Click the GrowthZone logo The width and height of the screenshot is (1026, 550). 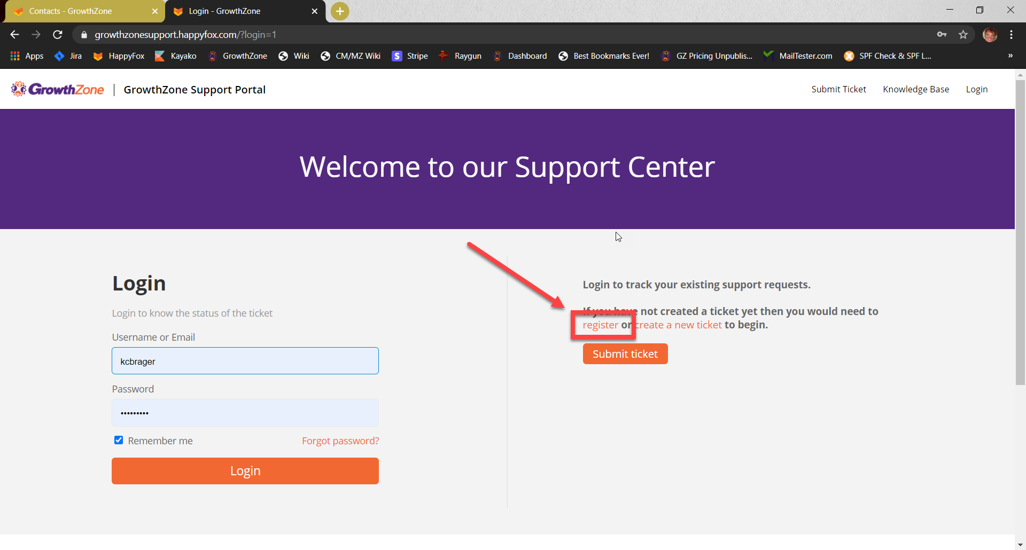[58, 89]
